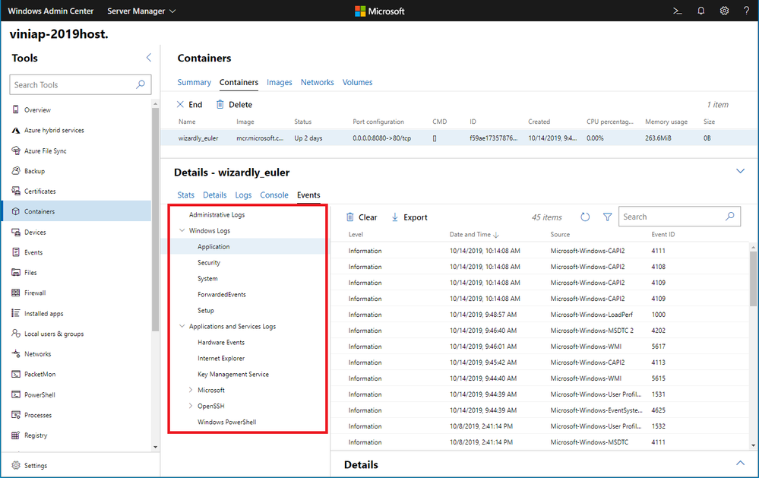Export the events
759x478 pixels.
(x=409, y=217)
